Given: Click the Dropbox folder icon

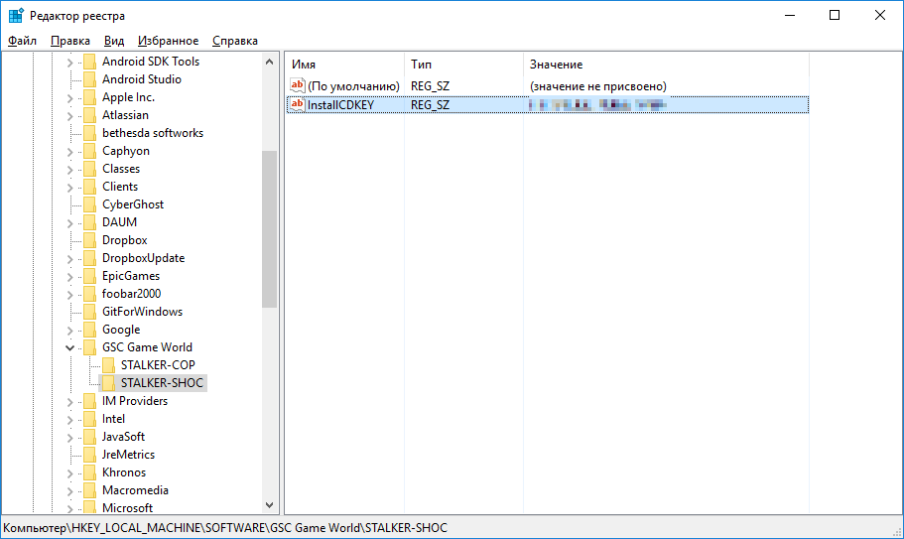Looking at the screenshot, I should [89, 240].
